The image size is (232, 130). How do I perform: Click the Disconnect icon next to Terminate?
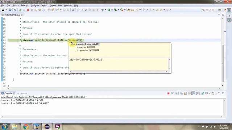32,10
